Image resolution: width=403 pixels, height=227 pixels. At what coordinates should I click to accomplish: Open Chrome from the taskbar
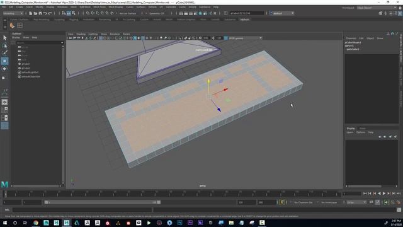click(x=36, y=223)
